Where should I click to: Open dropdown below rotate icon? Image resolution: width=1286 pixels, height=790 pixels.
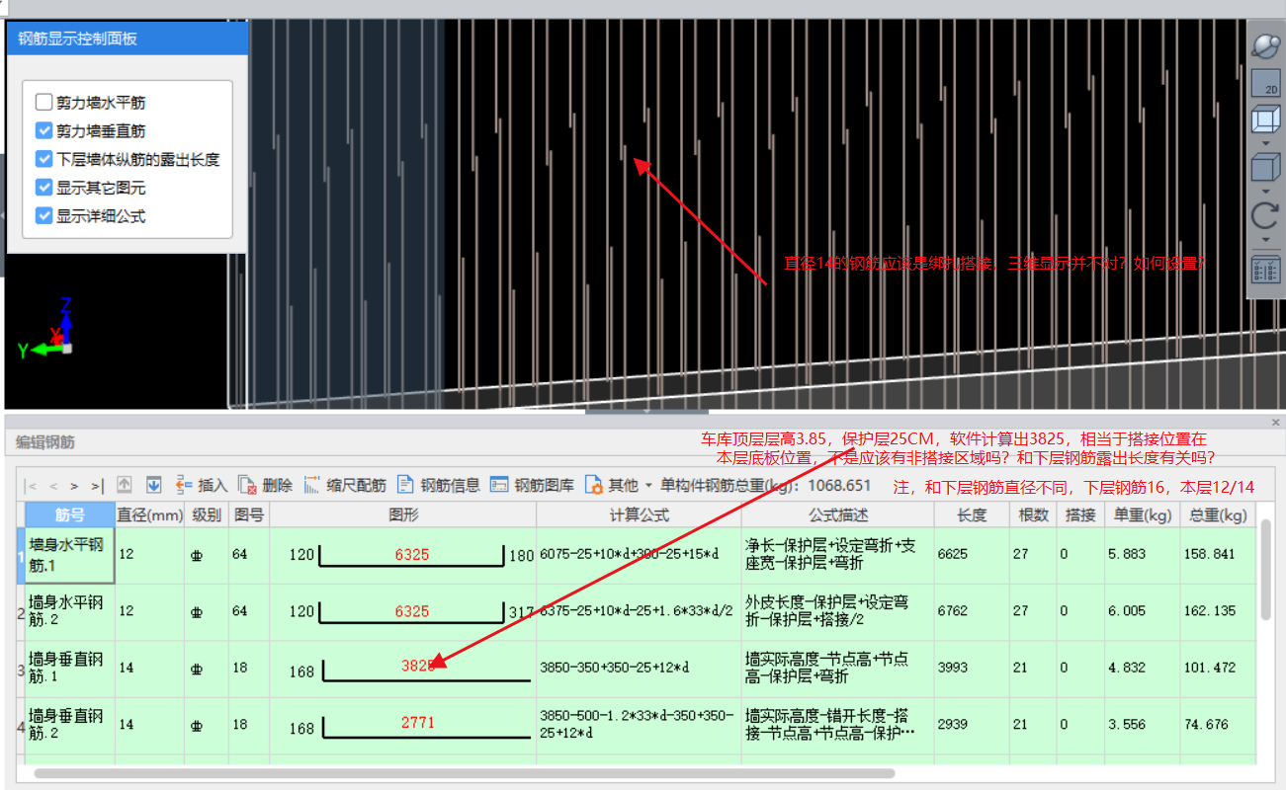1265,239
